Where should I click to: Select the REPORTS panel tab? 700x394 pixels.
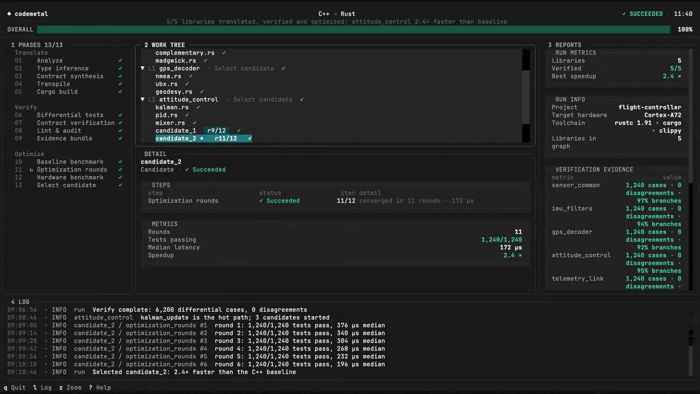(565, 45)
